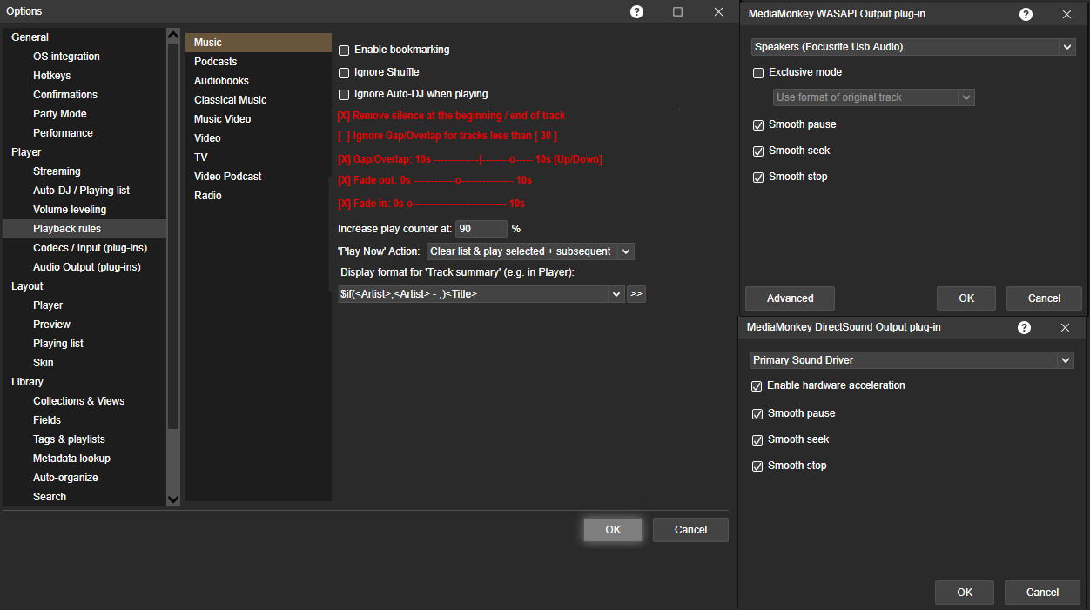This screenshot has height=610, width=1090.
Task: Click help icon in DirectSound Output plug-in dialog
Action: 1024,327
